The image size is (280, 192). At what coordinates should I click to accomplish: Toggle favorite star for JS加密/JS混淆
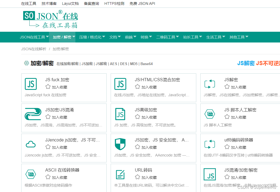pos(48,117)
